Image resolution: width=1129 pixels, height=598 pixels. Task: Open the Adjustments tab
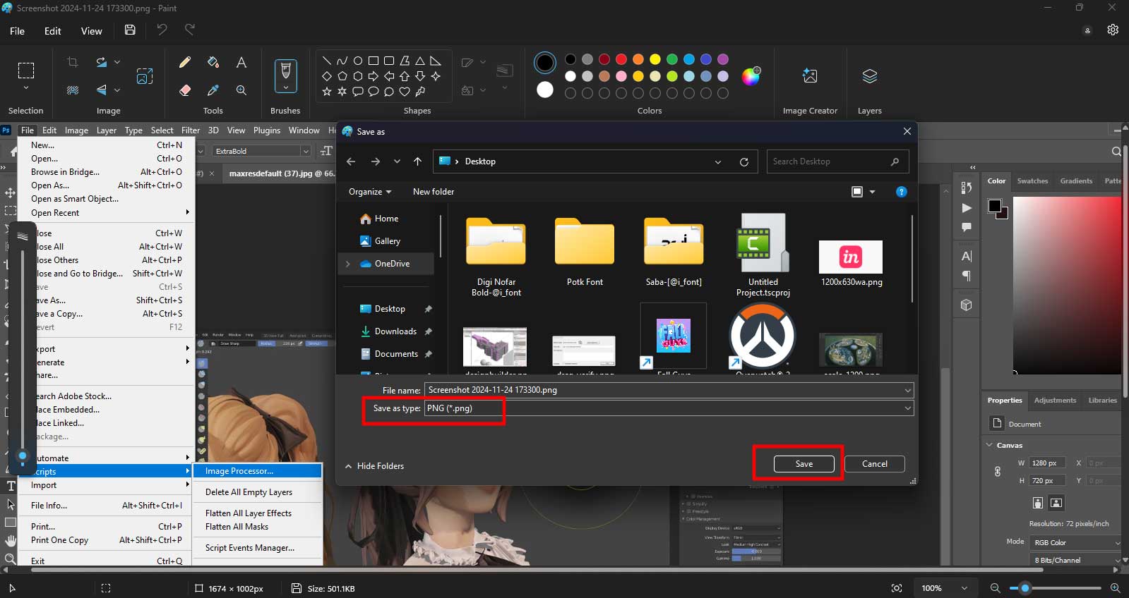1055,401
